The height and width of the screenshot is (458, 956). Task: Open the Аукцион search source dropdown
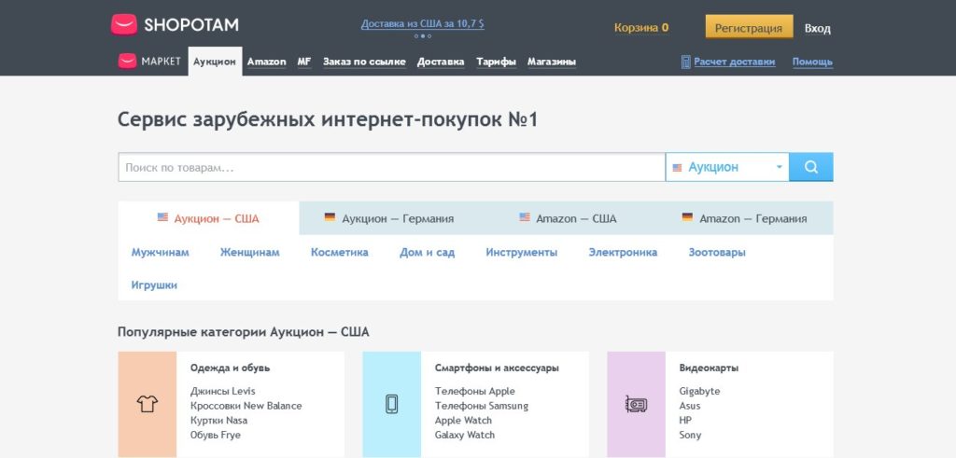coord(727,167)
